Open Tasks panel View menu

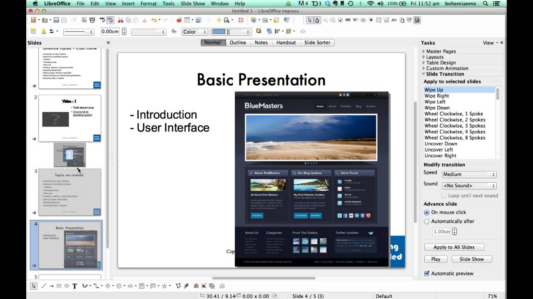(x=491, y=43)
